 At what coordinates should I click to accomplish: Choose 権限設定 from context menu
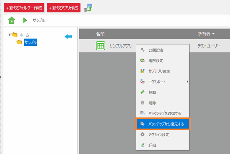[163, 60]
